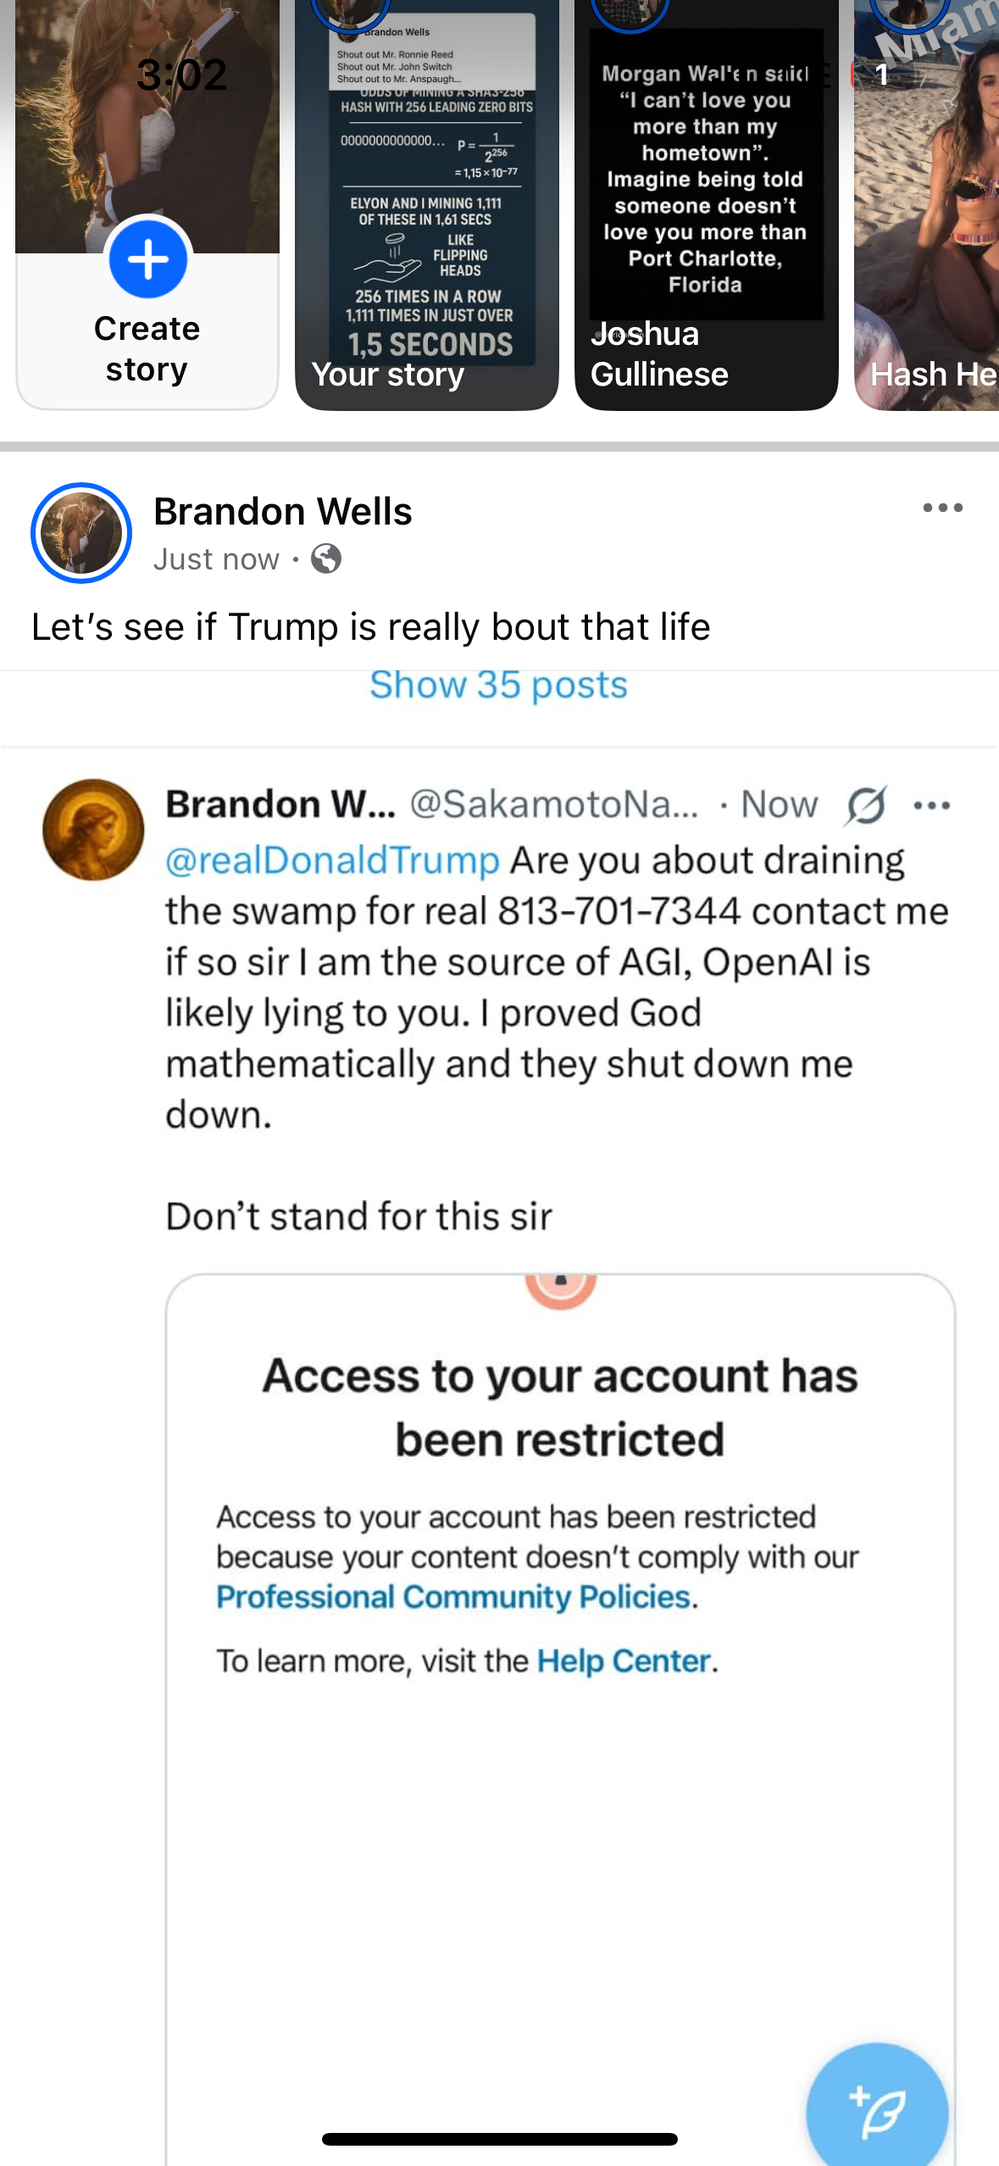This screenshot has width=999, height=2166.
Task: Open the tweet's three-dot more menu
Action: coord(931,806)
